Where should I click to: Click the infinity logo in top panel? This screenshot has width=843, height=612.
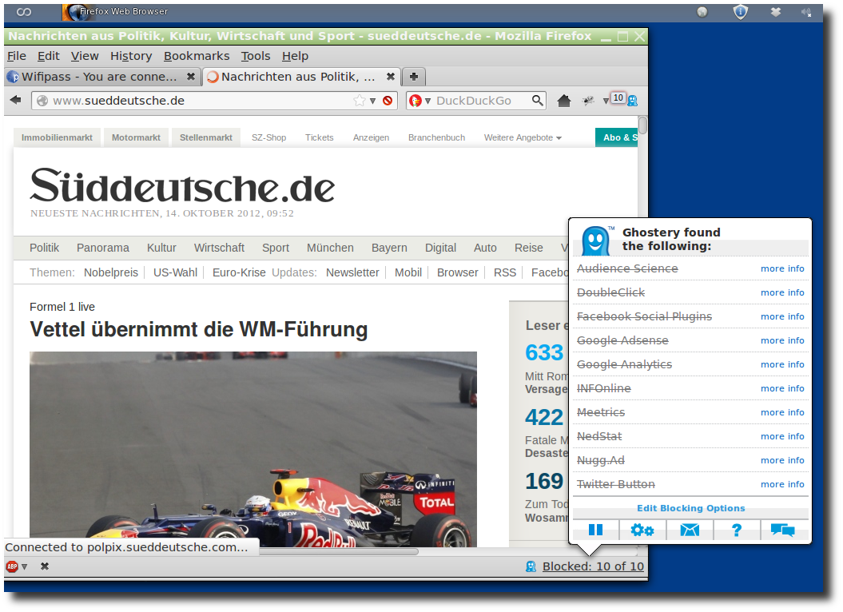(x=24, y=12)
